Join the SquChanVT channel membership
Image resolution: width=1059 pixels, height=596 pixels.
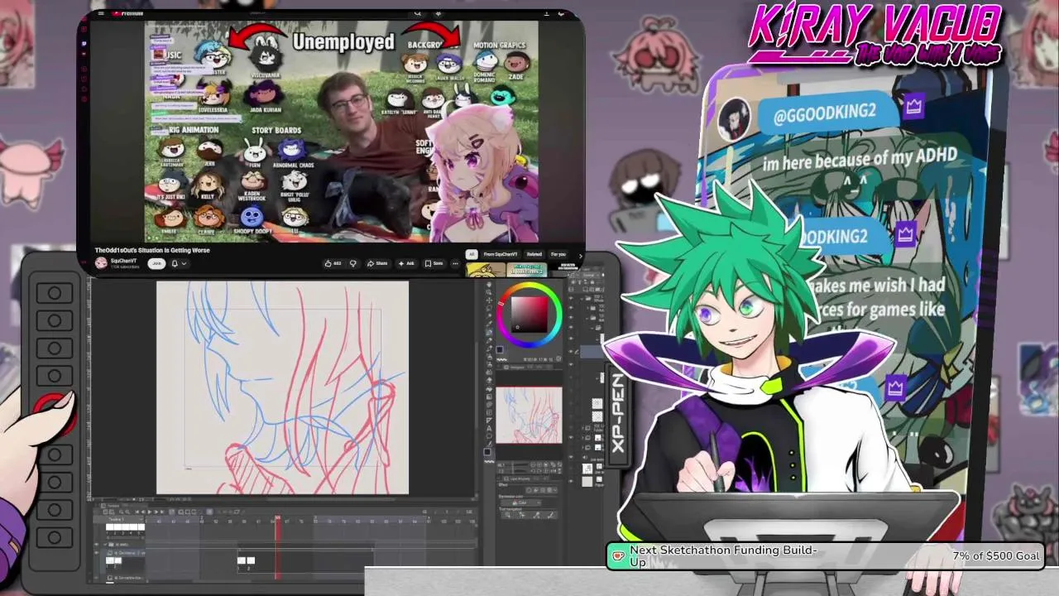[x=156, y=263]
